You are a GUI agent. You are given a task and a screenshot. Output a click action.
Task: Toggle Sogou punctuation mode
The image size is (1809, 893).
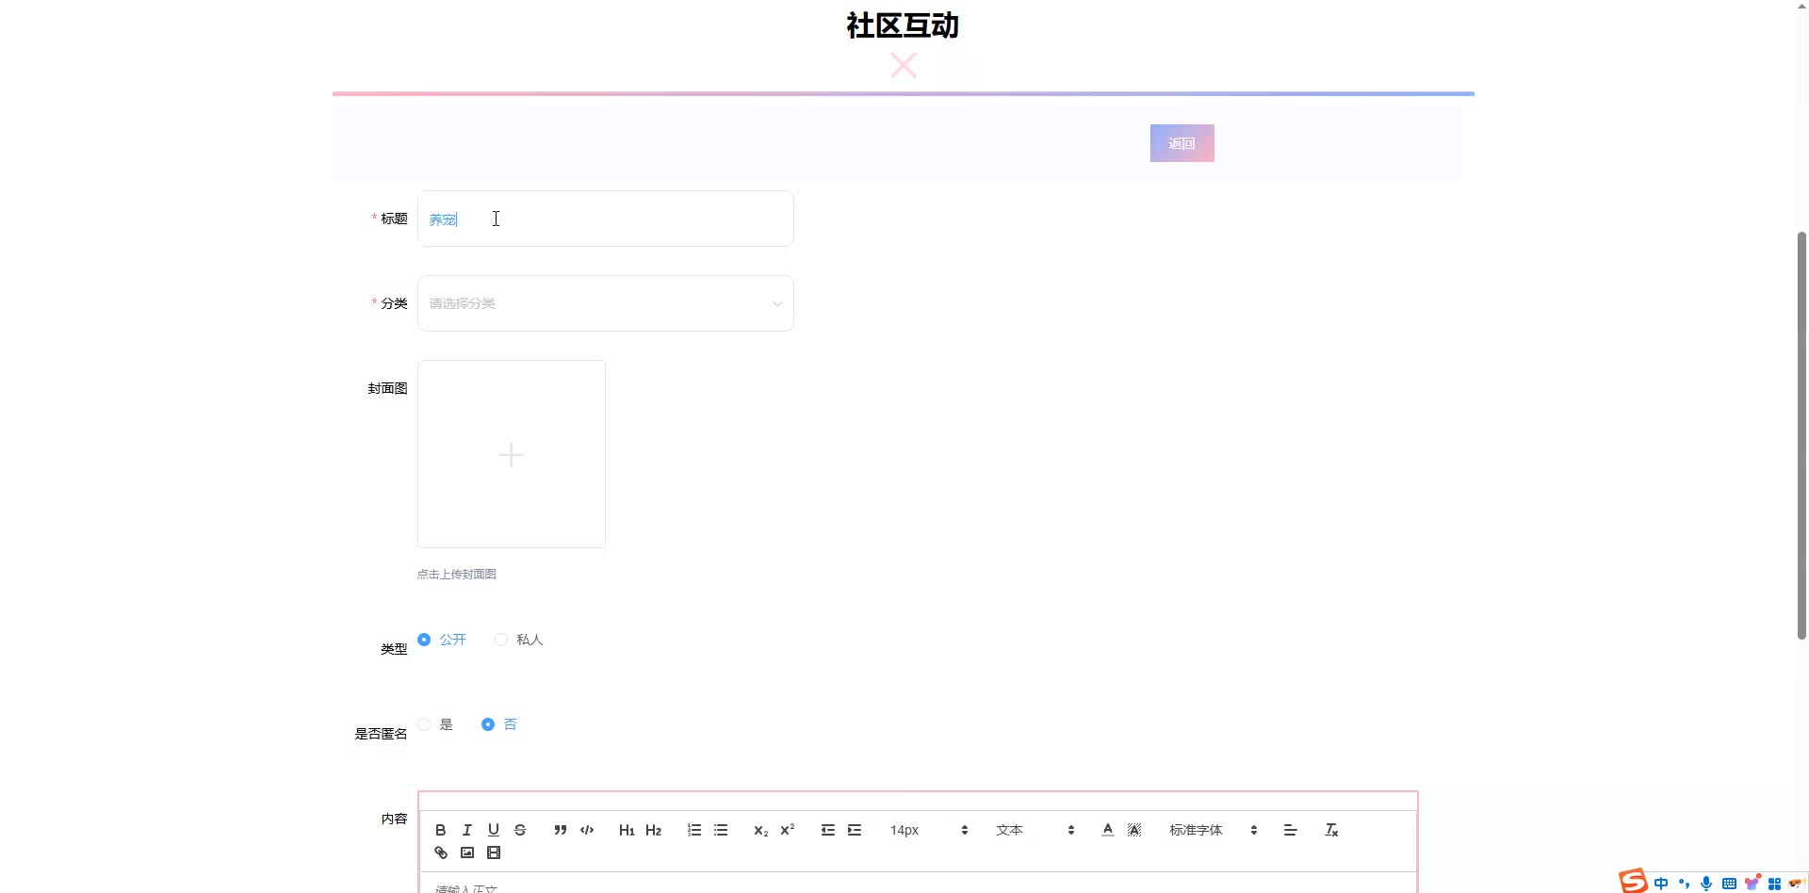(x=1684, y=884)
